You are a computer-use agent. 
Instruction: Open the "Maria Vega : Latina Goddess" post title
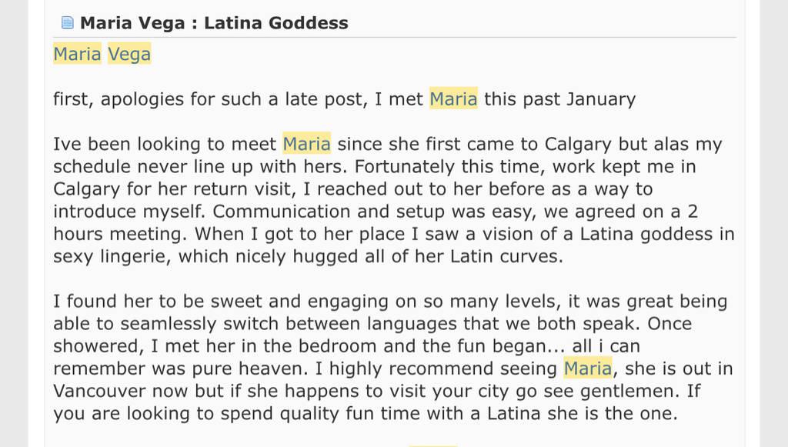tap(214, 23)
